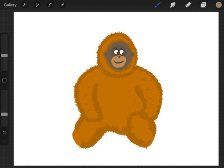Return to the Gallery

click(x=10, y=5)
